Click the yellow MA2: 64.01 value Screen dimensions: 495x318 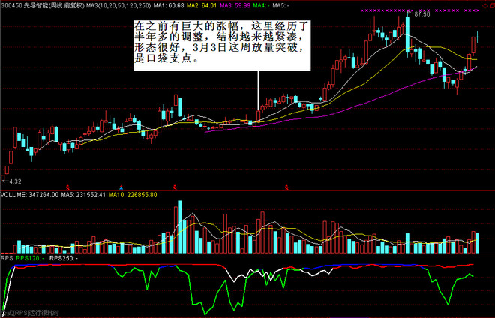pos(202,5)
